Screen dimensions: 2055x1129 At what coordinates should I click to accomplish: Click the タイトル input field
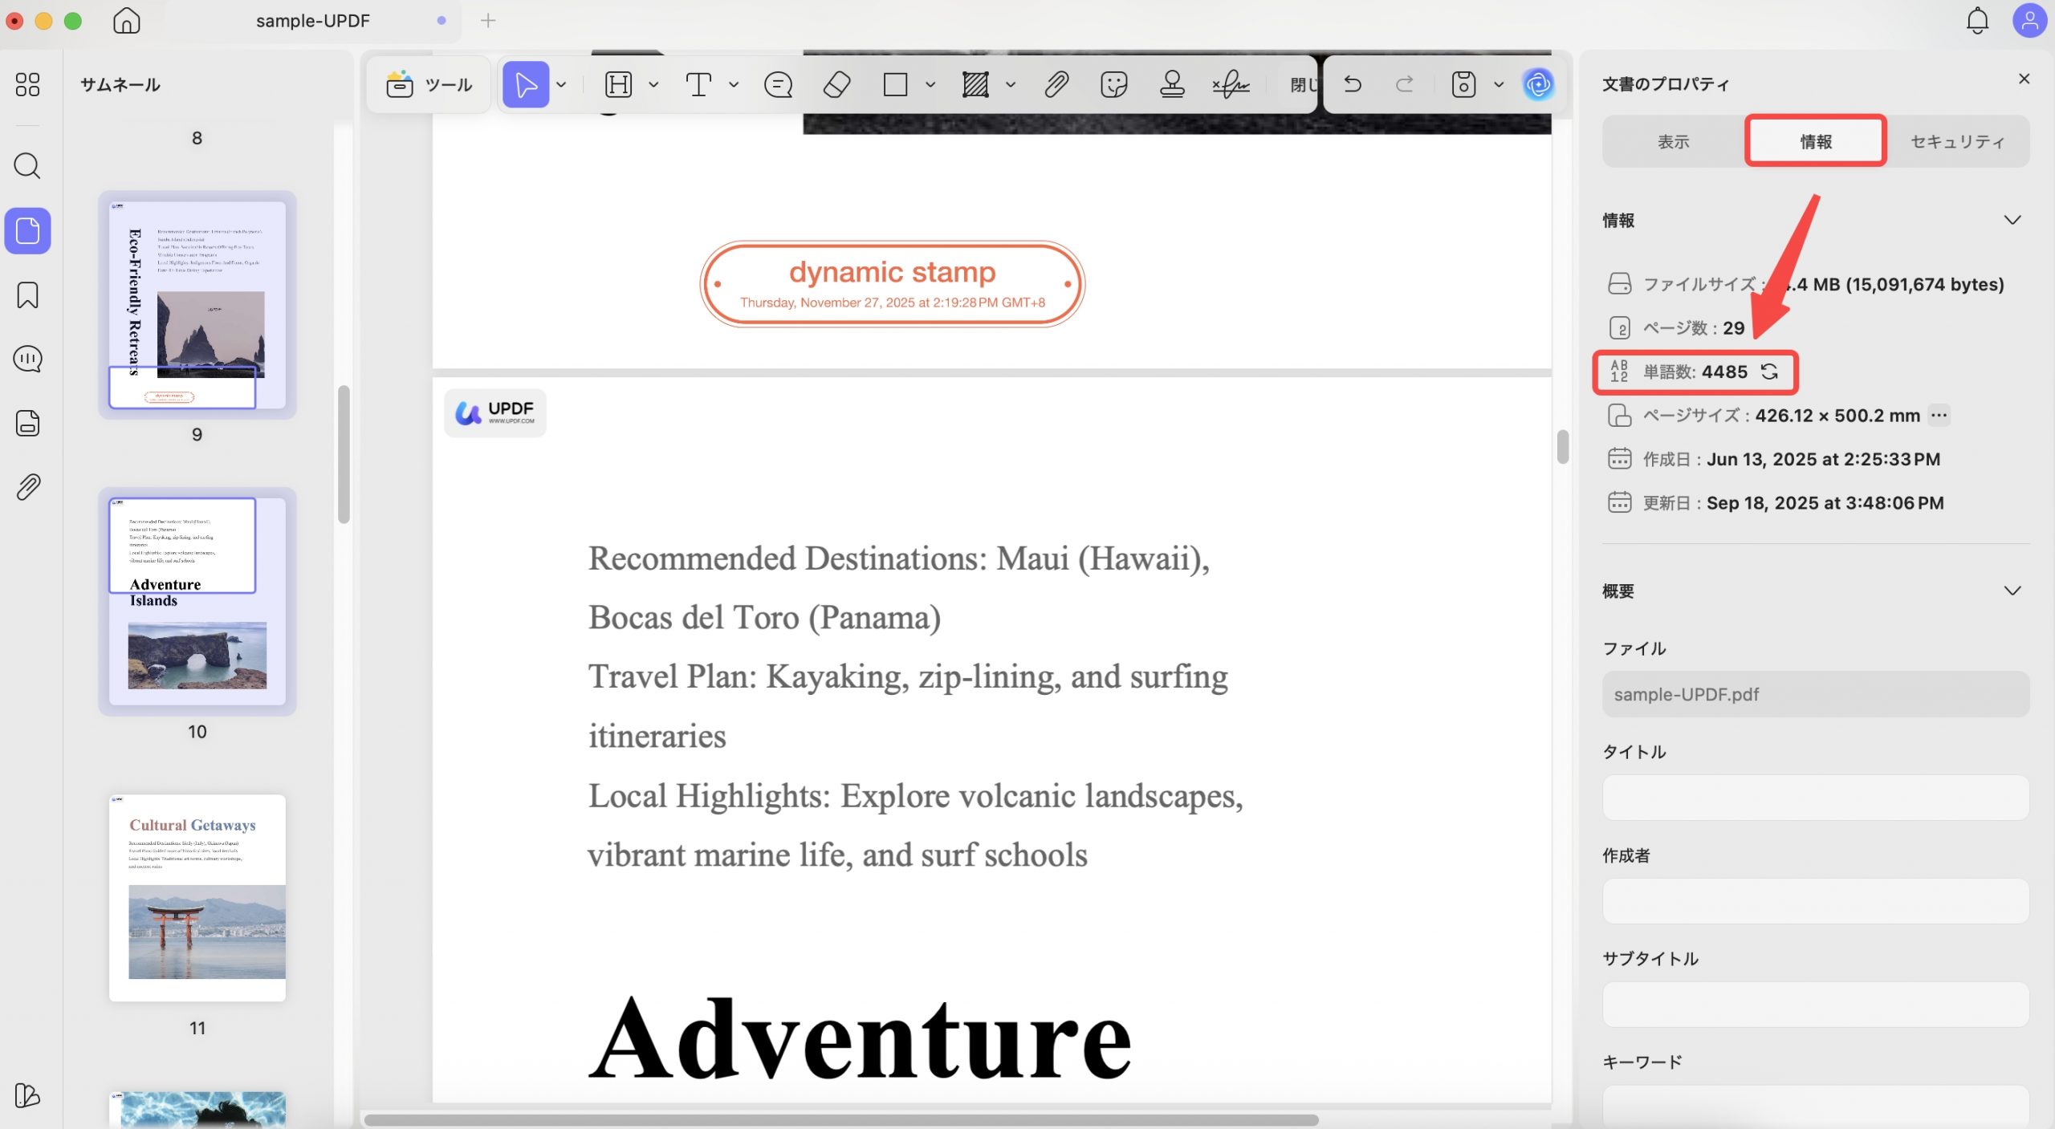1815,798
